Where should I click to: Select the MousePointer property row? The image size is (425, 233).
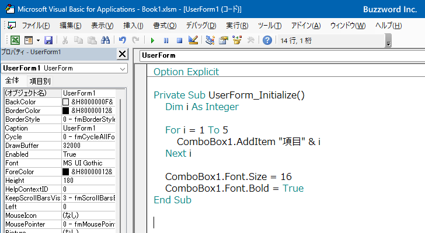[x=60, y=224]
